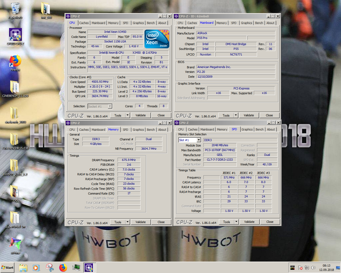
Task: Open the volume control in system tray
Action: (x=313, y=268)
